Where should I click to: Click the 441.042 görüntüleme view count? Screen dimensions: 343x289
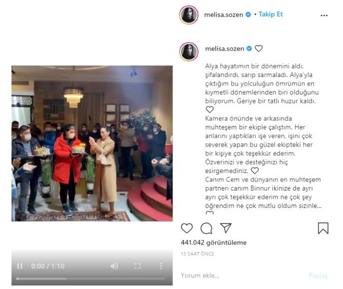click(213, 242)
